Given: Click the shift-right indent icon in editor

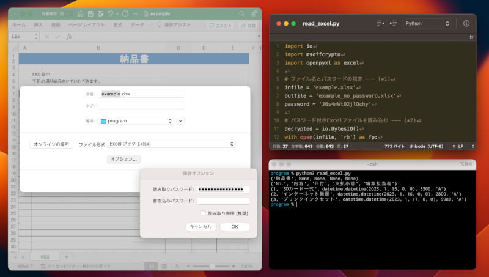Looking at the screenshot, I should coord(394,23).
